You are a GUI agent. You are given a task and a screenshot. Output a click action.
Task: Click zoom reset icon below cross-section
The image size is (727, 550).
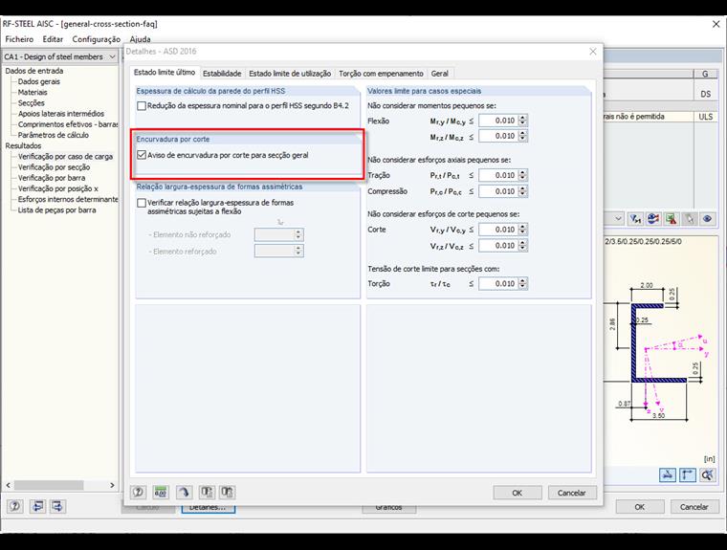(x=708, y=474)
